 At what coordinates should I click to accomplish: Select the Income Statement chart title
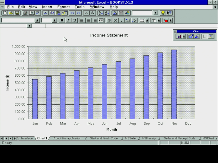(x=109, y=35)
